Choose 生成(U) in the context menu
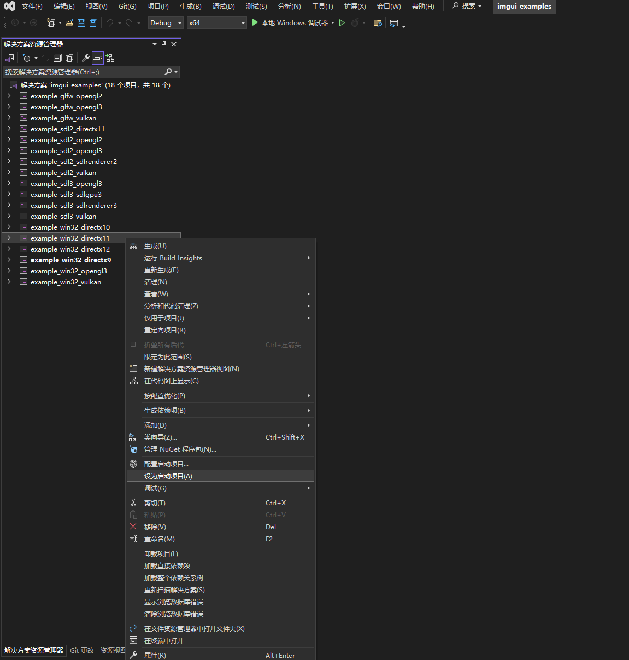Screen dimensions: 629x660 tap(221, 246)
